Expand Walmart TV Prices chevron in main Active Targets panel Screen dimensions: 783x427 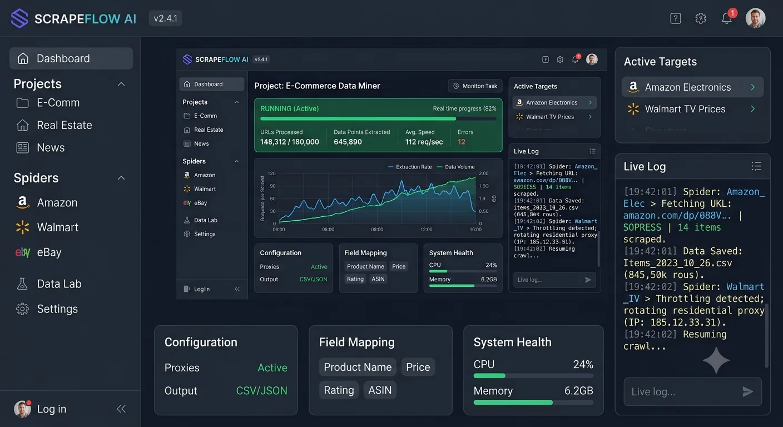pos(752,109)
